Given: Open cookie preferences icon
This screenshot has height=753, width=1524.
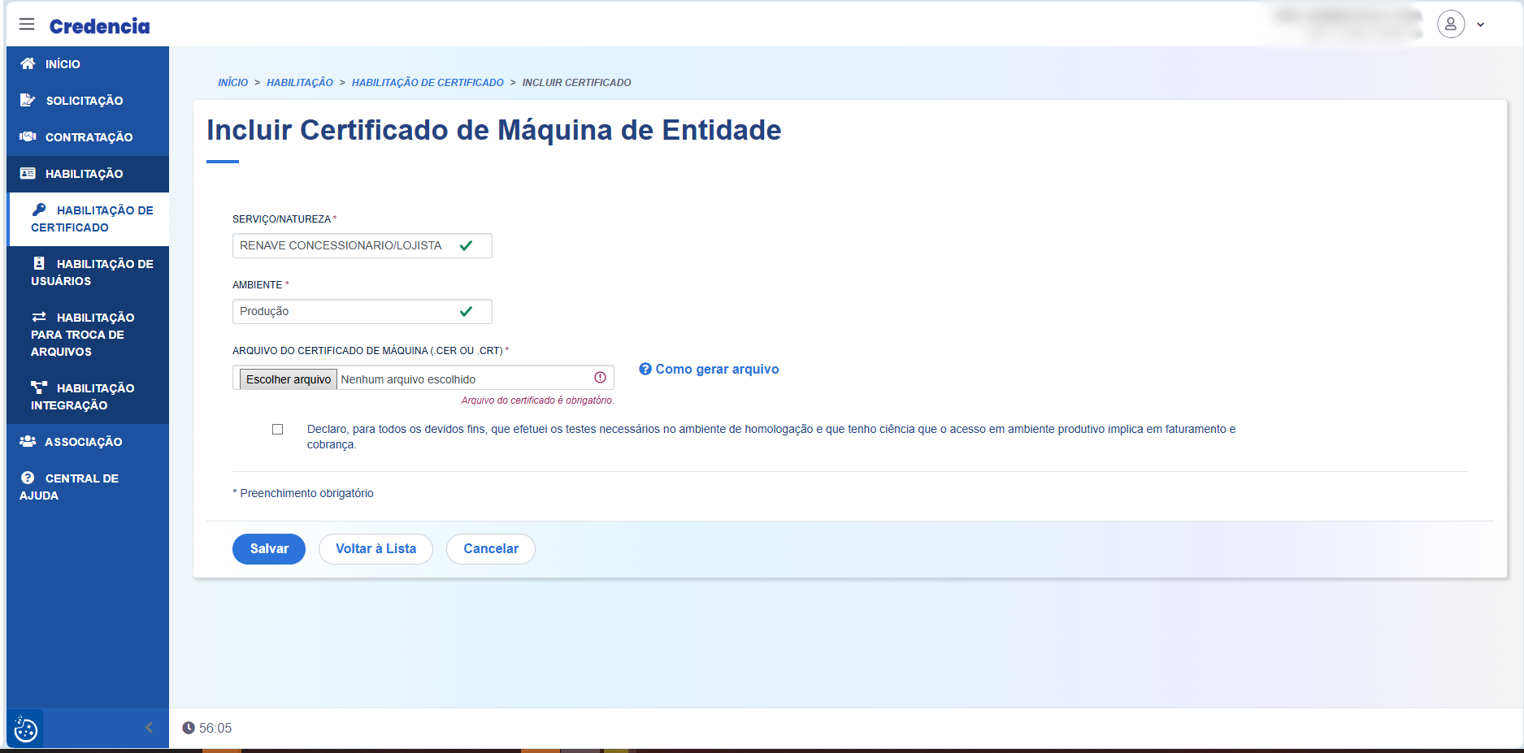Looking at the screenshot, I should [25, 729].
